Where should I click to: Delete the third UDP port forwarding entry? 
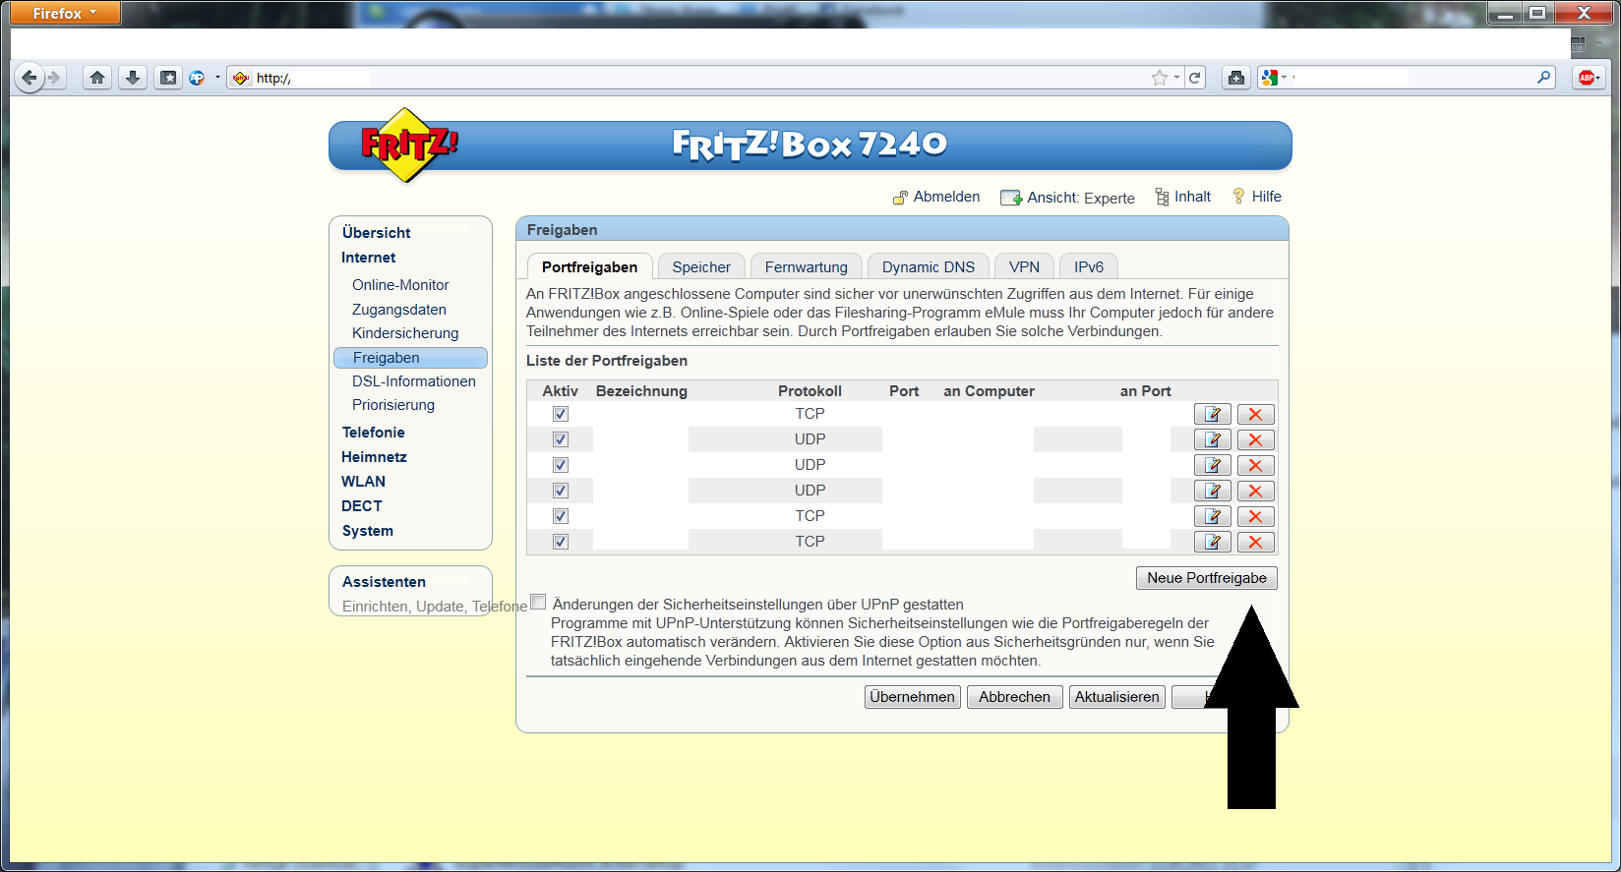1255,491
